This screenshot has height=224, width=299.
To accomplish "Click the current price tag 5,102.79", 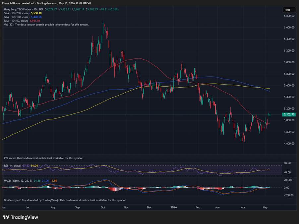I will point(289,114).
